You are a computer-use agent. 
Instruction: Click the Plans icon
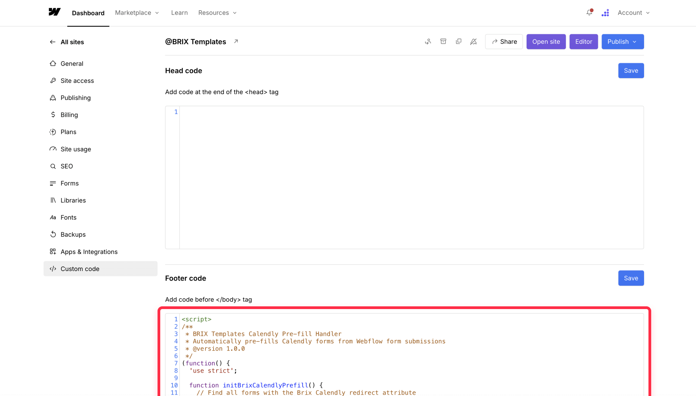coord(53,132)
